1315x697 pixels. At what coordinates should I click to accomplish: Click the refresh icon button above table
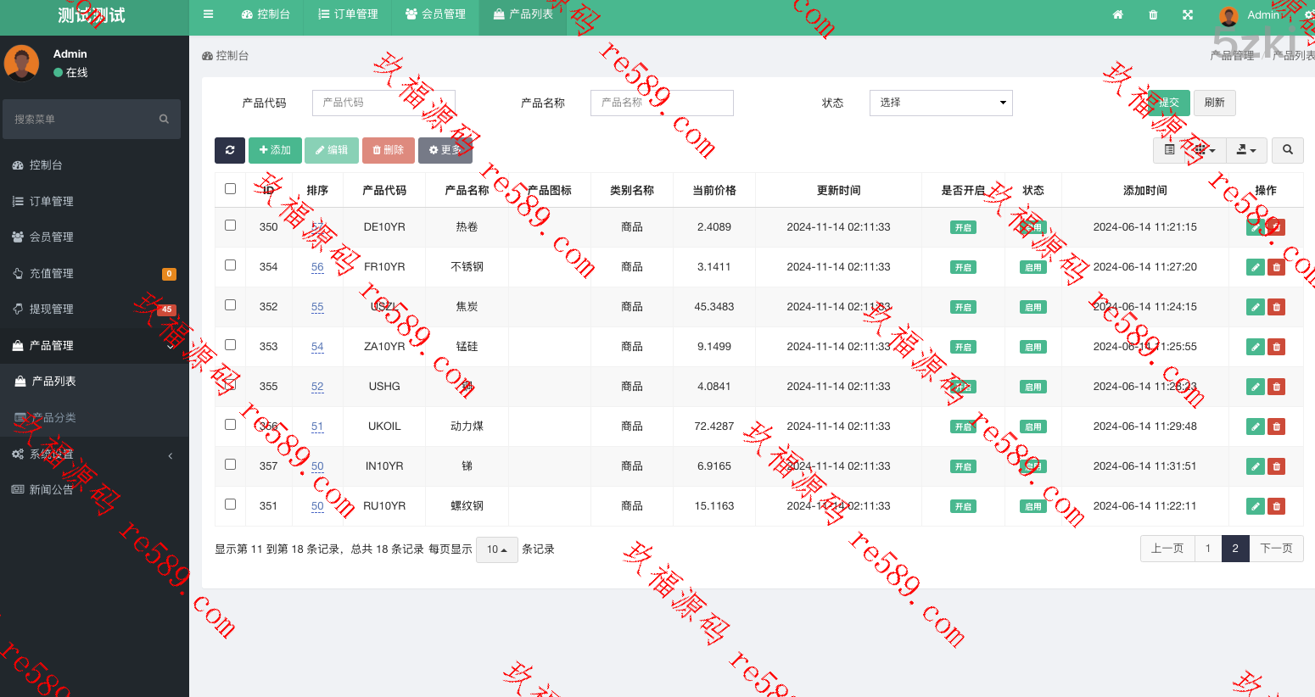pyautogui.click(x=229, y=150)
